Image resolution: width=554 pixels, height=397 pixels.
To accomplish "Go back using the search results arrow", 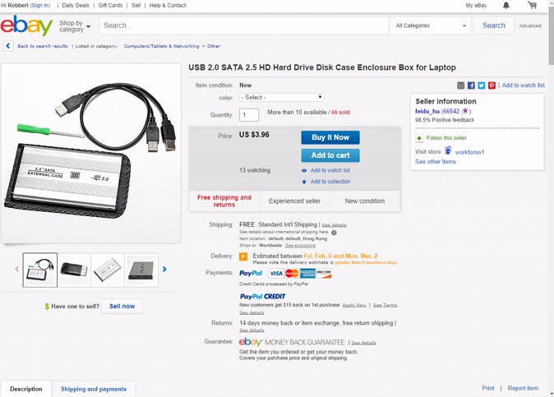I will (x=7, y=46).
